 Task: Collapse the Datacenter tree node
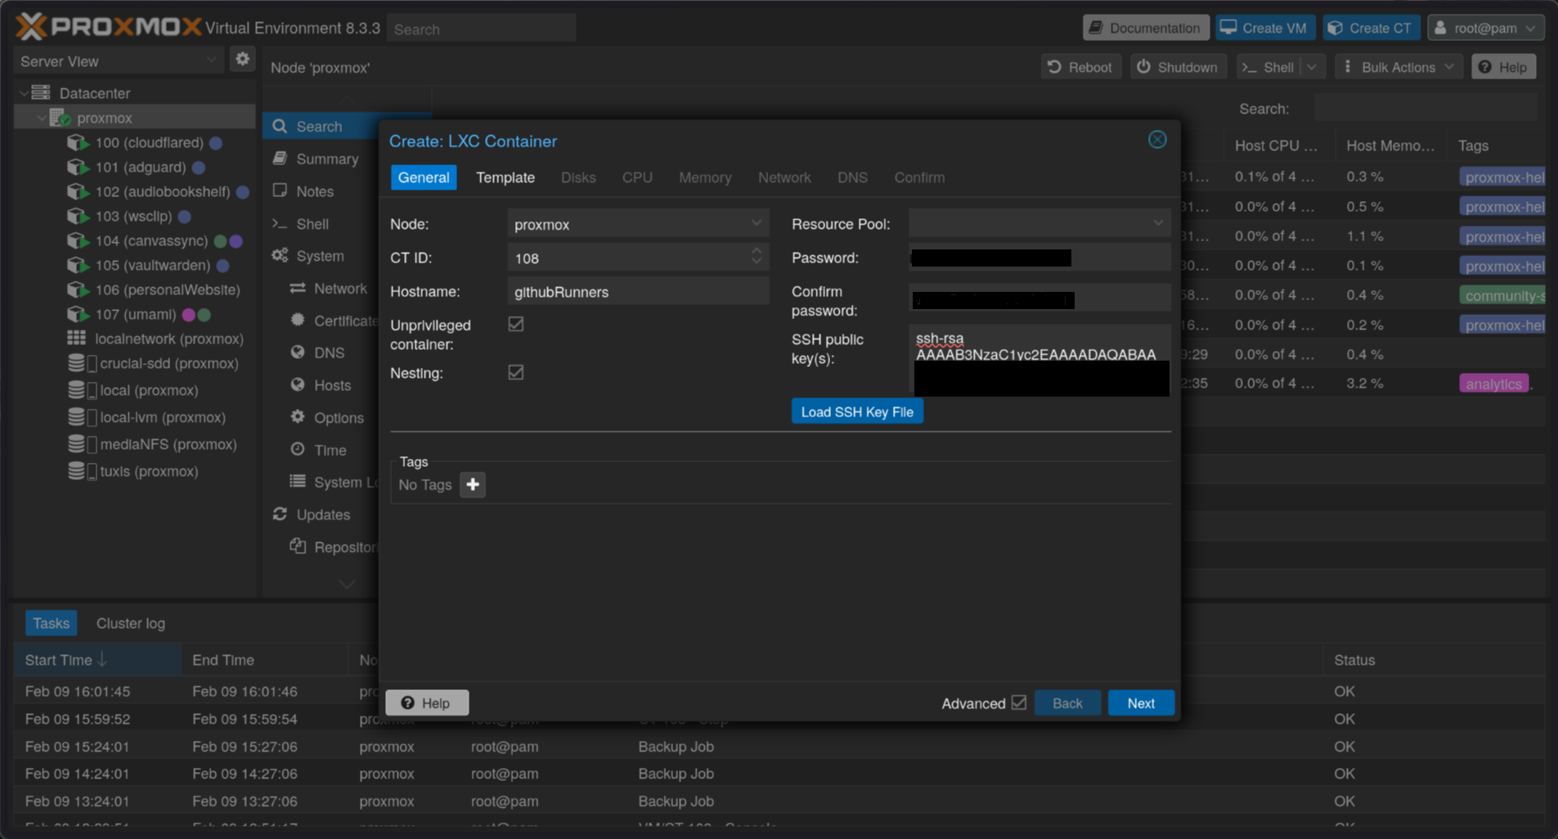pyautogui.click(x=24, y=93)
